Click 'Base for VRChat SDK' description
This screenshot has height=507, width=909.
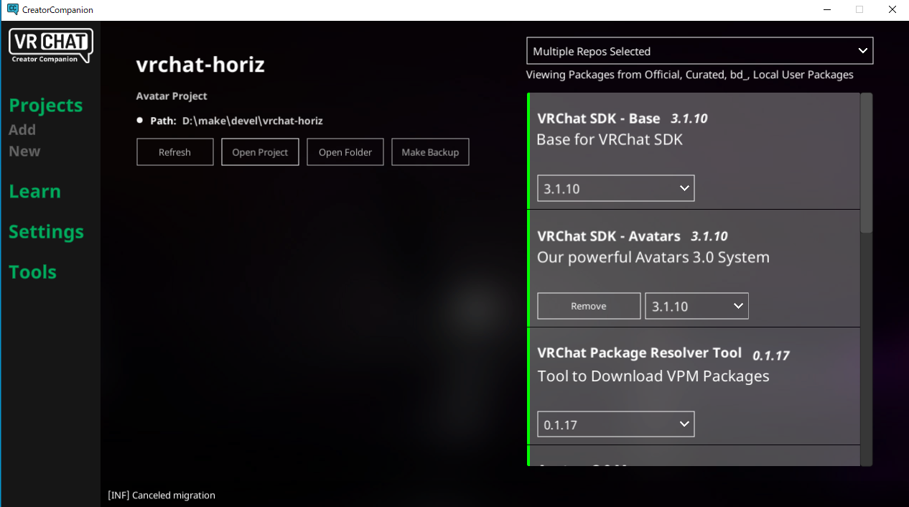click(610, 139)
